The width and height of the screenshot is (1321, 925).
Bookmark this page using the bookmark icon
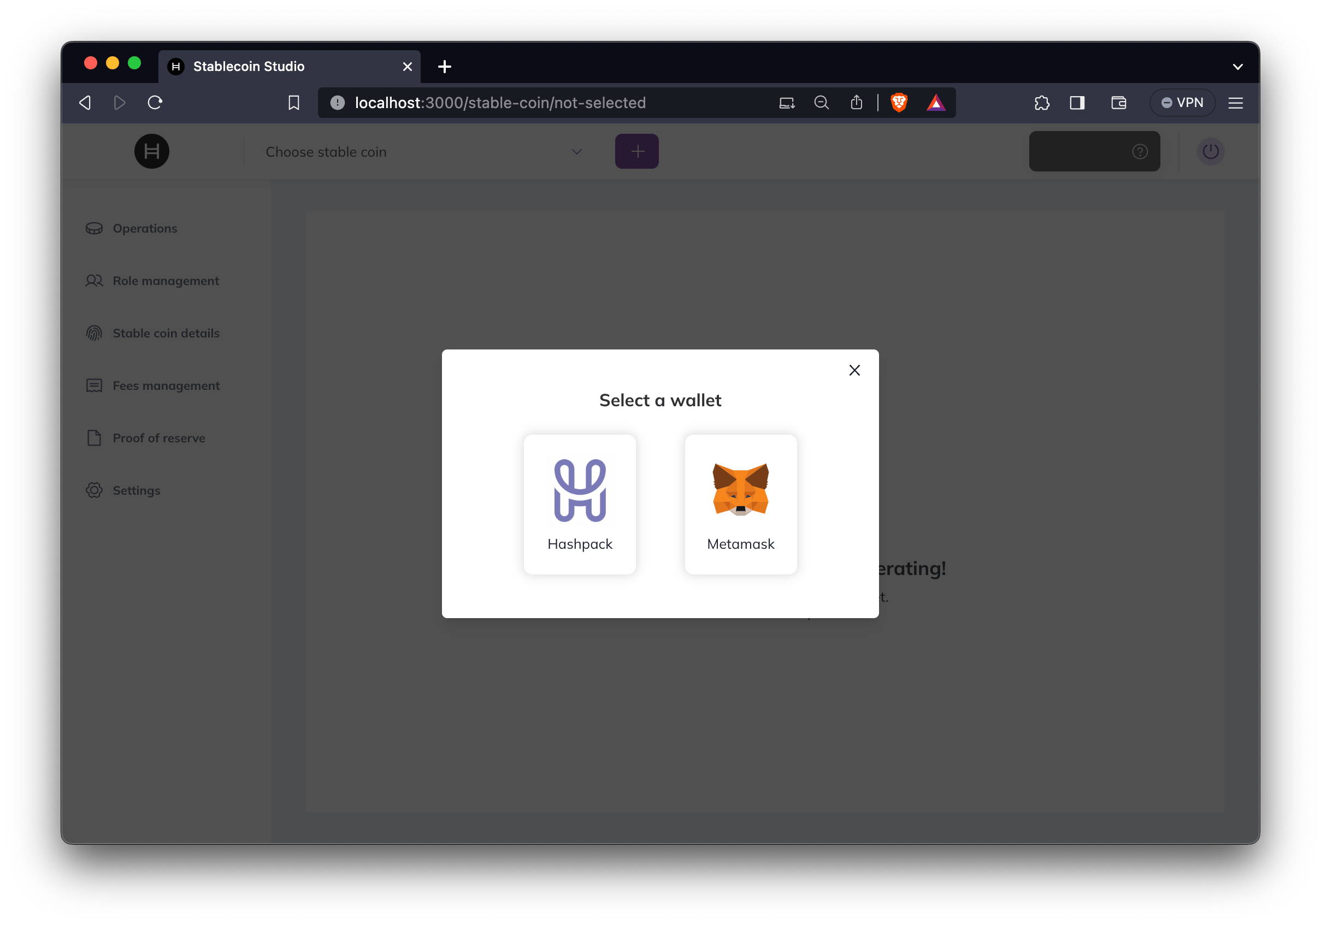294,103
